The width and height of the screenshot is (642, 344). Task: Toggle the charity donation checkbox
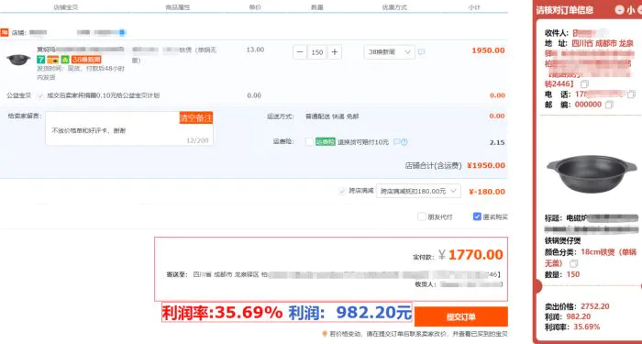click(x=40, y=95)
